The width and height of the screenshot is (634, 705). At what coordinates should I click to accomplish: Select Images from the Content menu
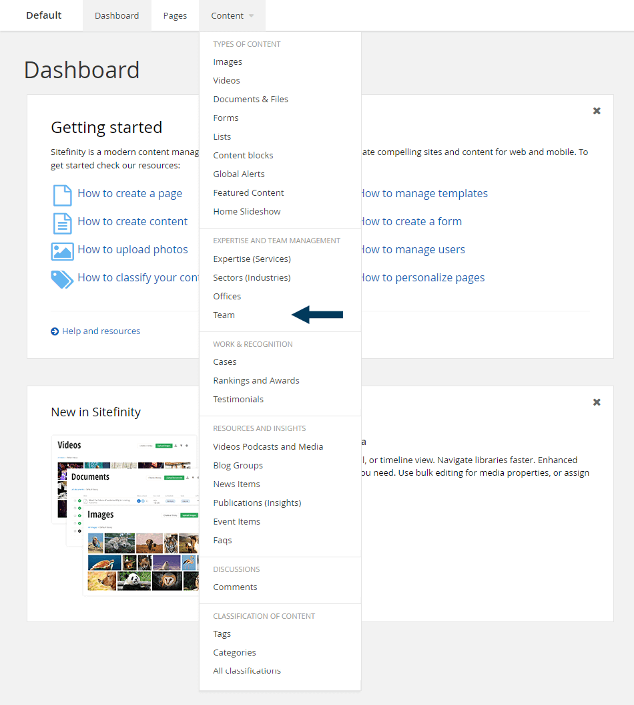tap(228, 62)
